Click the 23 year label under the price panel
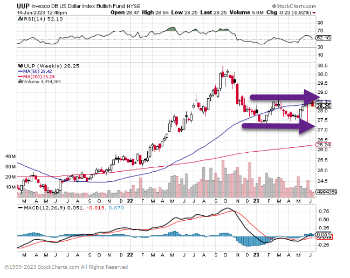 point(256,201)
